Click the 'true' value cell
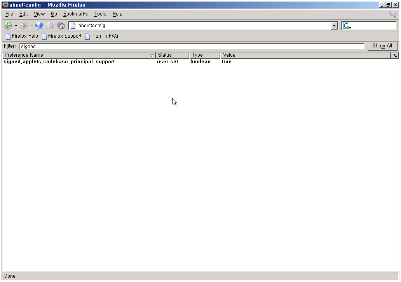401x282 pixels. [227, 62]
